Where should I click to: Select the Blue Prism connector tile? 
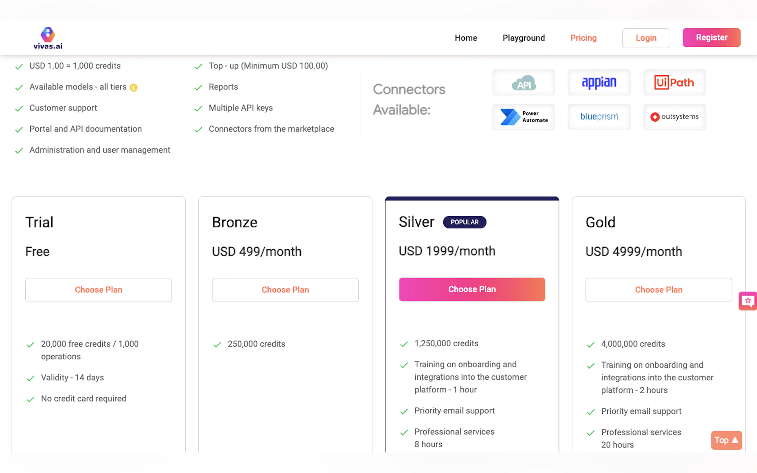(599, 117)
